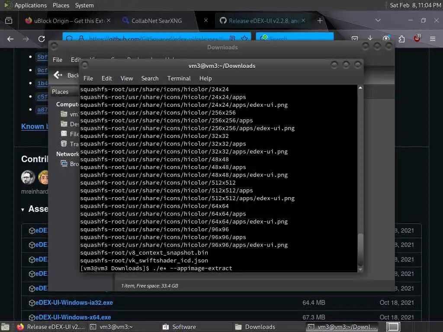Expand Firefox list all tabs chevron

[x=378, y=20]
